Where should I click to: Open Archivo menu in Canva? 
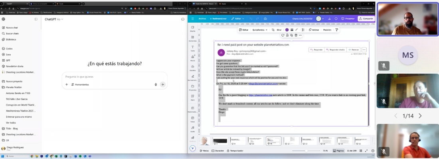202,19
